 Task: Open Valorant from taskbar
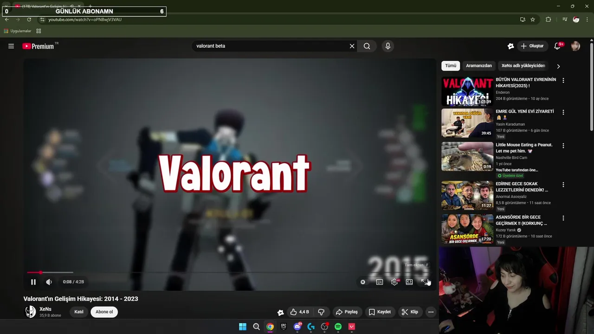pos(352,327)
